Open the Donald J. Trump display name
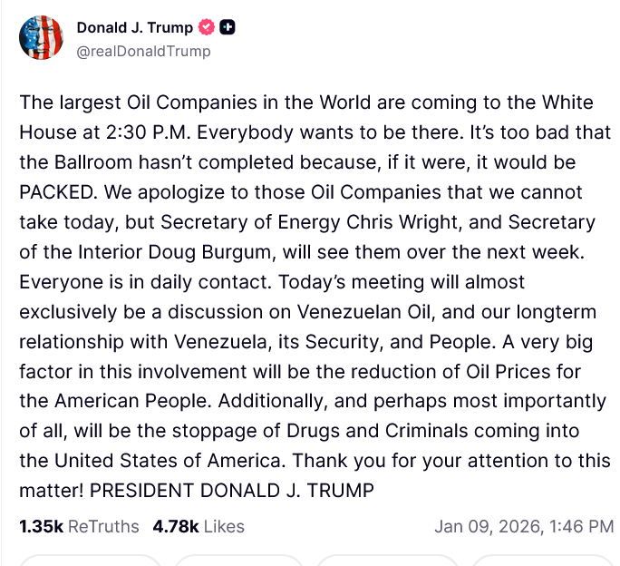The width and height of the screenshot is (620, 566). pyautogui.click(x=134, y=28)
